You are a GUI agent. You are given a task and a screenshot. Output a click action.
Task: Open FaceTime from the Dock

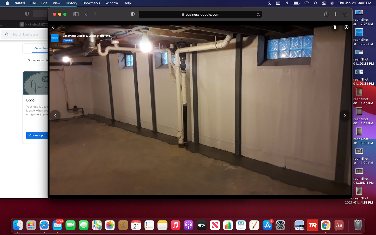click(x=70, y=225)
